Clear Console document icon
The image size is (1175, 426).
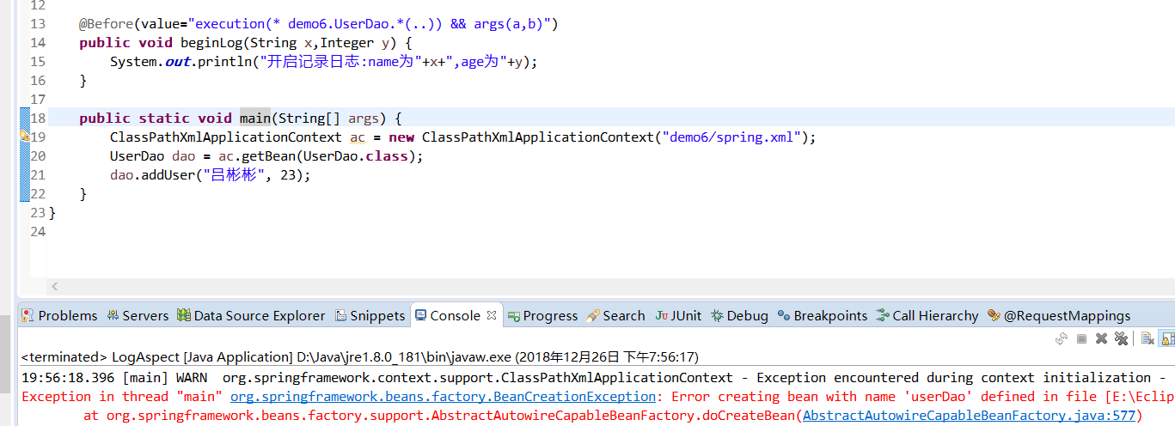[x=1147, y=338]
